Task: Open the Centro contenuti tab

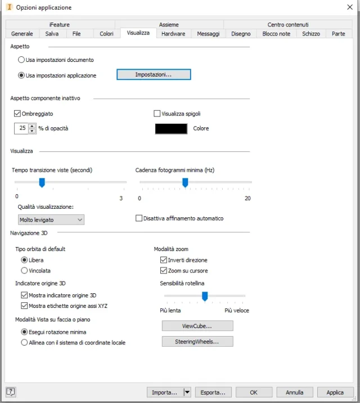Action: [288, 24]
